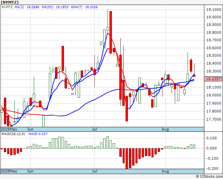Click Aug on the MACD timeline

[165, 171]
